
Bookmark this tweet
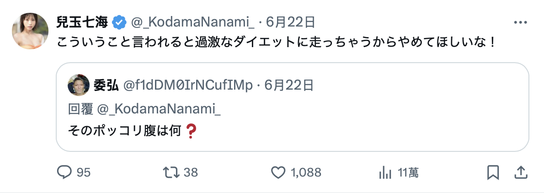(x=492, y=172)
